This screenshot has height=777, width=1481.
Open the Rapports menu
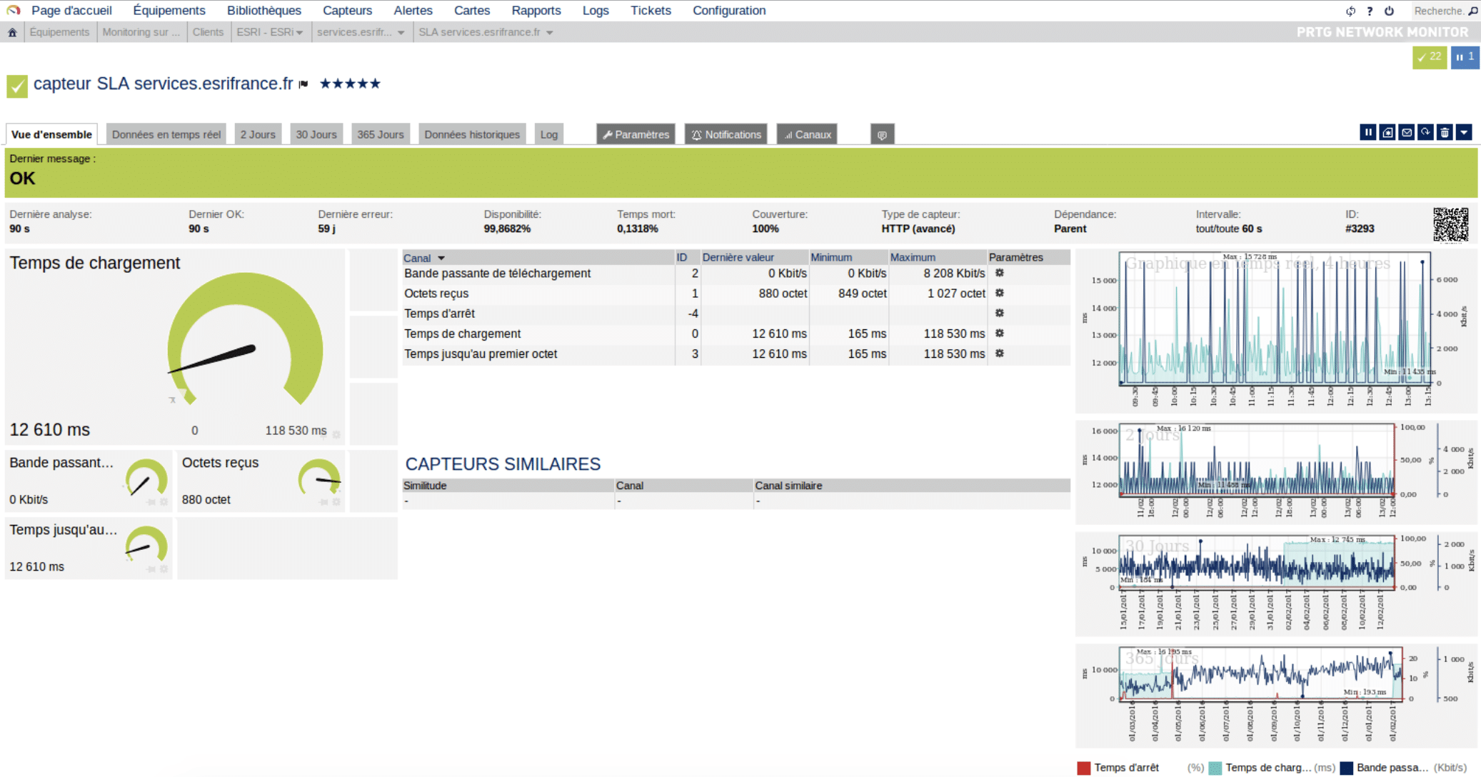[536, 11]
